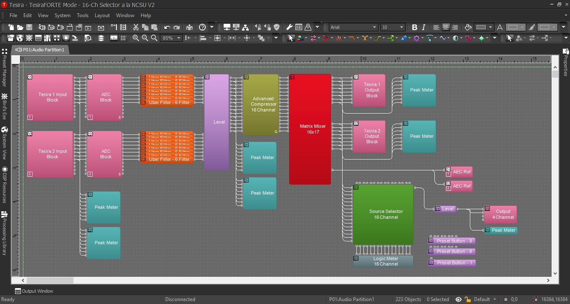Open the Control gear palette icon

pos(416,38)
